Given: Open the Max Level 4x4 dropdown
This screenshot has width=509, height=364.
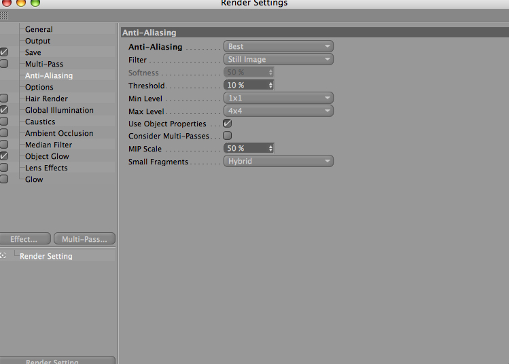Looking at the screenshot, I should pos(279,111).
